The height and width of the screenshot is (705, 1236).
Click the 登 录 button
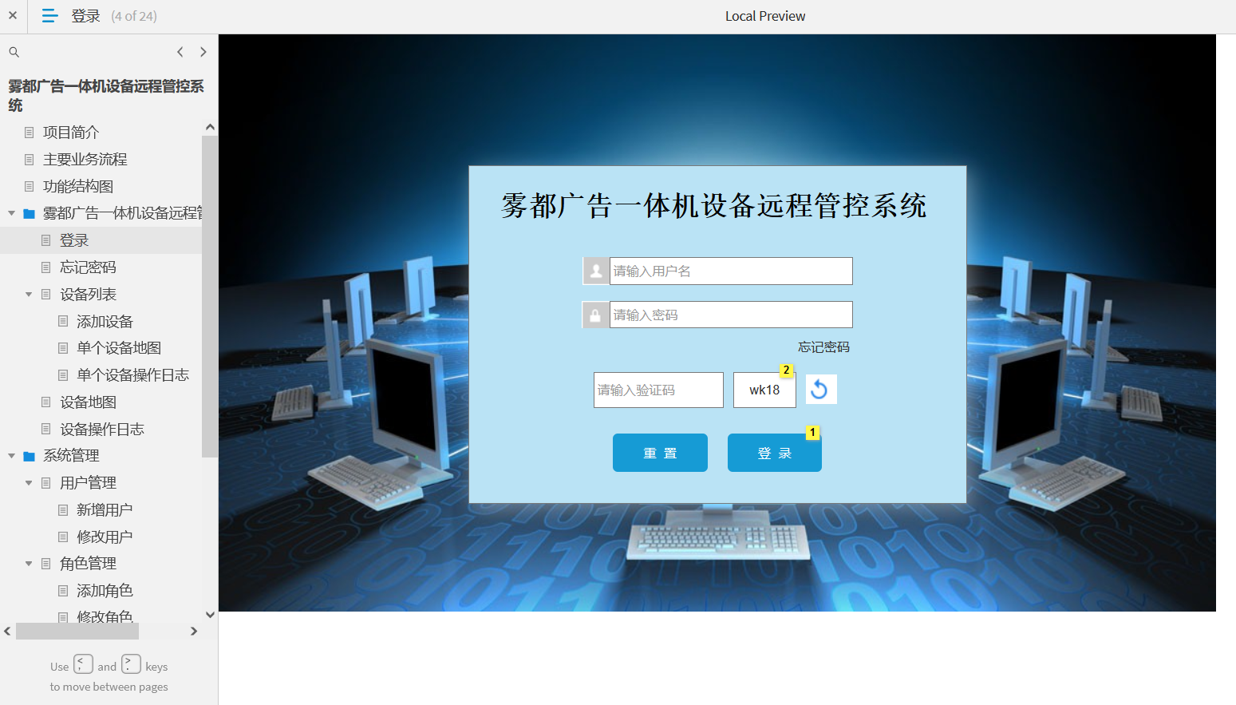pyautogui.click(x=775, y=453)
